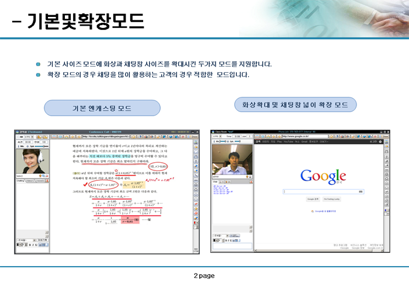Select the diagonal line tool in Testroom drawing toolbar
Viewport: 409px width, 283px height.
pos(196,175)
